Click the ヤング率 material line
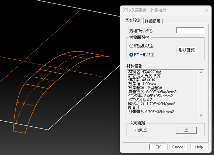Screen dimensions: 214x155 150,96
